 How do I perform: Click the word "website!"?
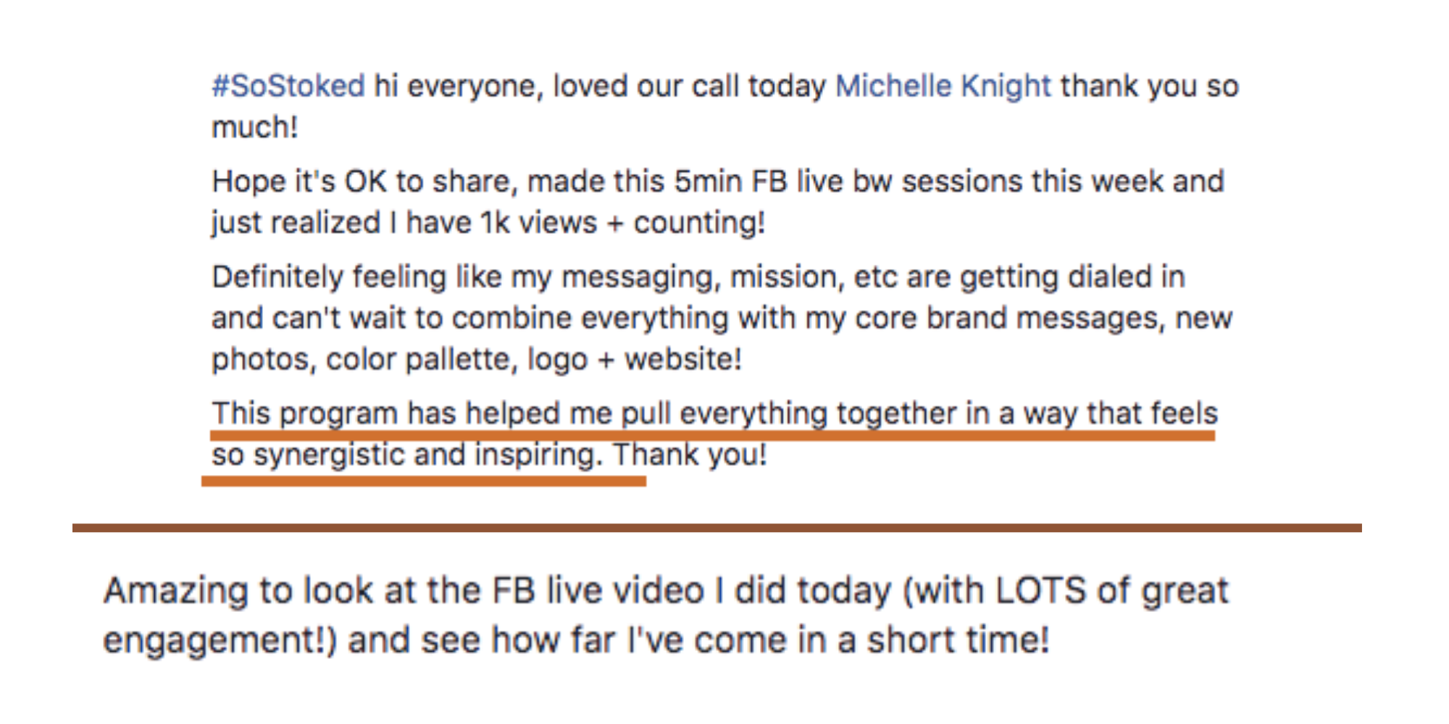pyautogui.click(x=683, y=359)
